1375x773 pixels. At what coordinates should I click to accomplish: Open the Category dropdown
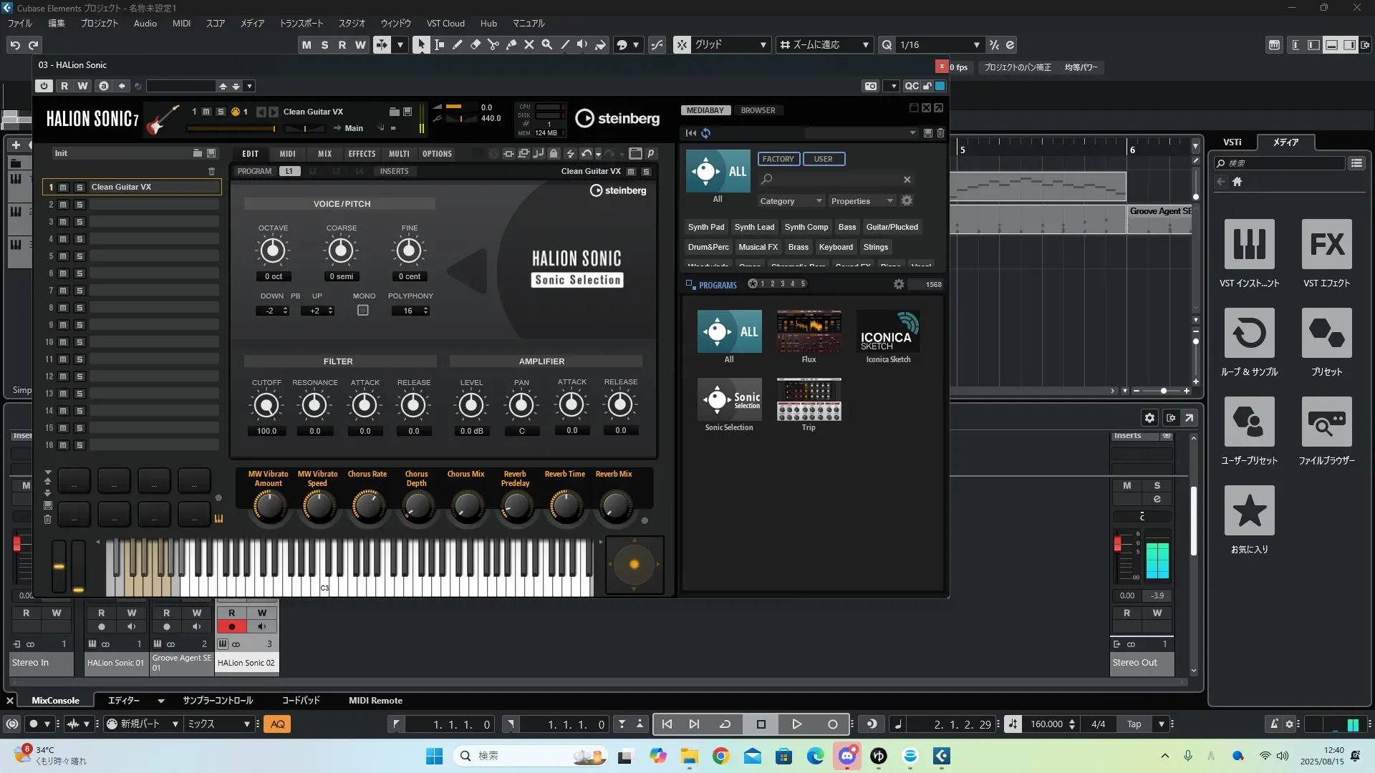[x=791, y=201]
